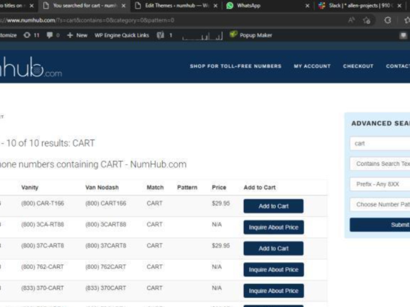Click '10 of 10 results: CART' heading

47,143
